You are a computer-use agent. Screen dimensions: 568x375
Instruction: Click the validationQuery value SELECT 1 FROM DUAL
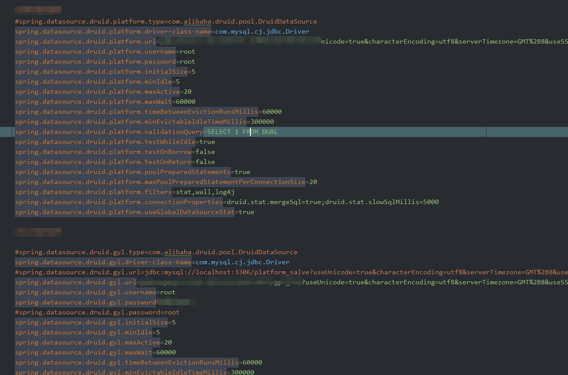241,131
